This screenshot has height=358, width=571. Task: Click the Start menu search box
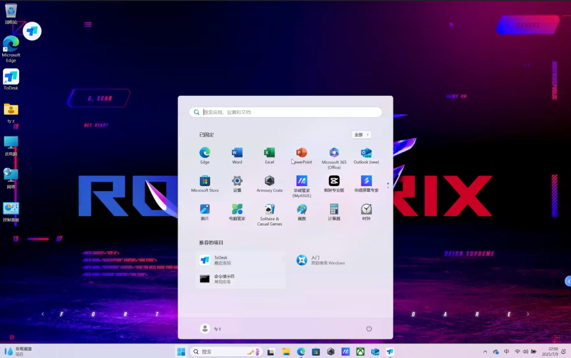click(285, 111)
